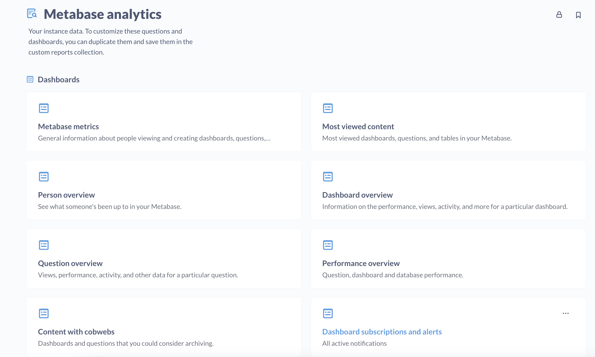
Task: Click the Person overview dashboard icon
Action: [x=44, y=177]
